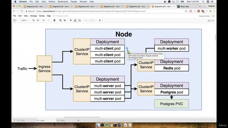Screen dimensions: 228x128
Task: Open Spotlight search in menu bar
Action: [x=203, y=1]
